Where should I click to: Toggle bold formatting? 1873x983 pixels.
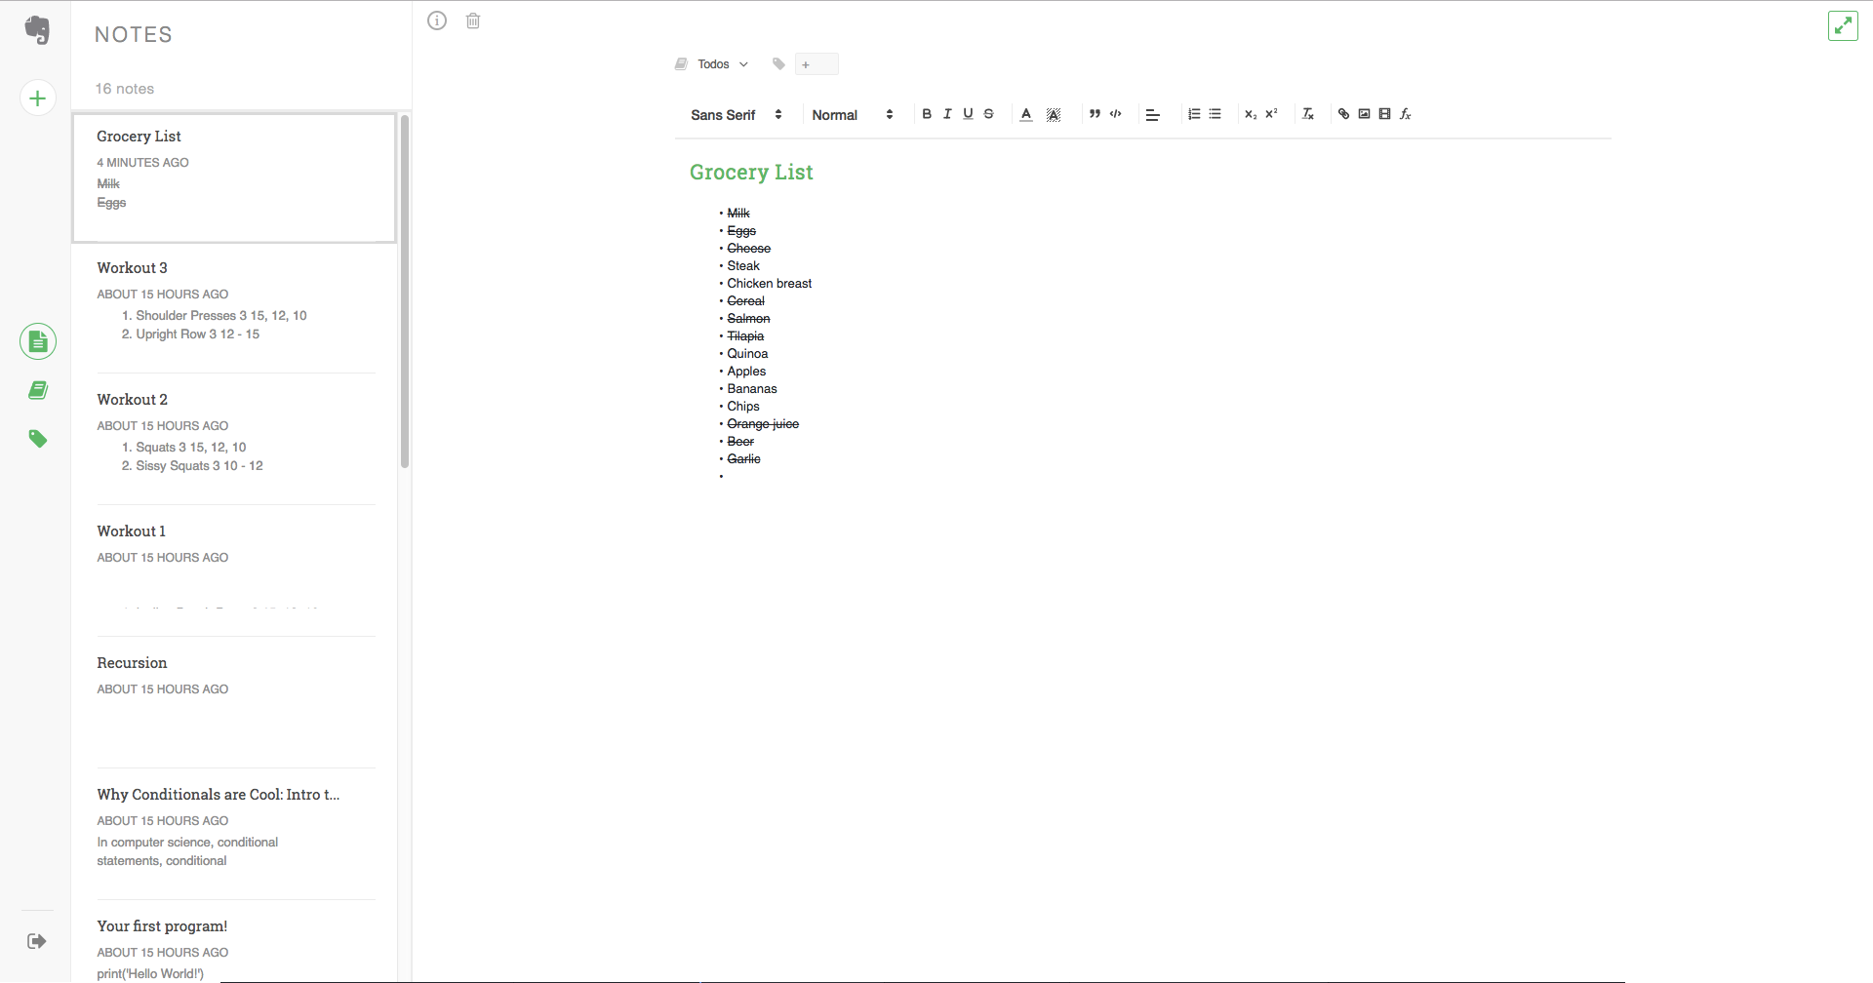click(x=927, y=114)
